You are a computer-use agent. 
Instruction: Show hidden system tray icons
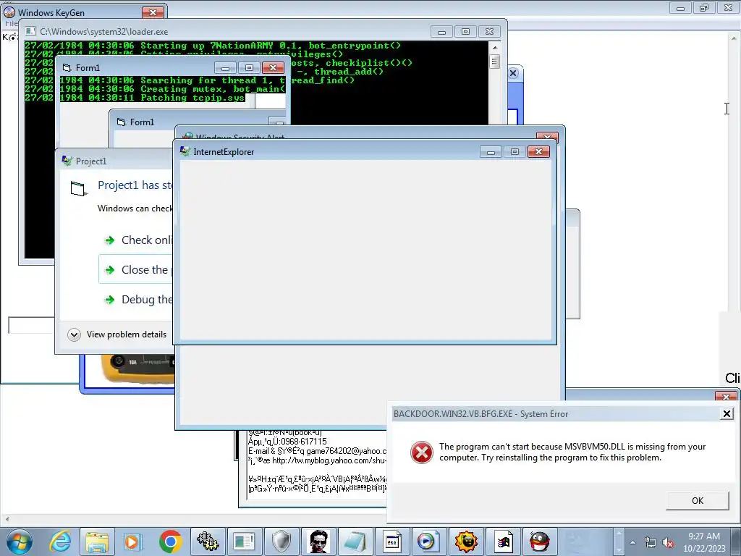tap(632, 542)
